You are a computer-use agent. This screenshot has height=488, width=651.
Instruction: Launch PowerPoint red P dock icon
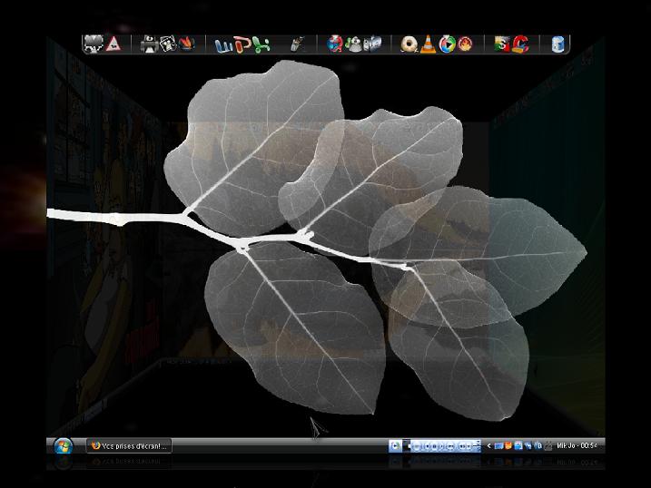(x=242, y=44)
